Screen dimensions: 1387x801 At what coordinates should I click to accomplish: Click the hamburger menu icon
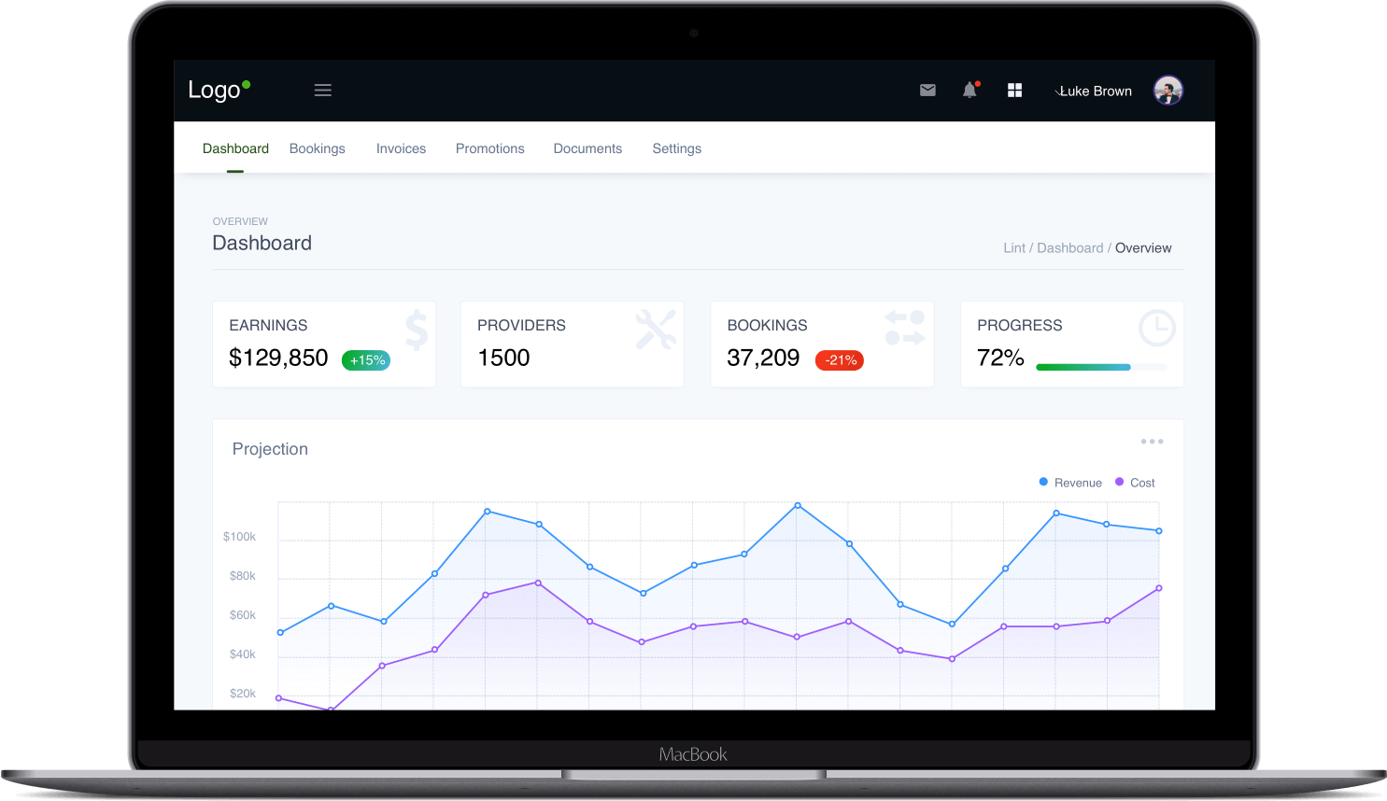coord(323,91)
